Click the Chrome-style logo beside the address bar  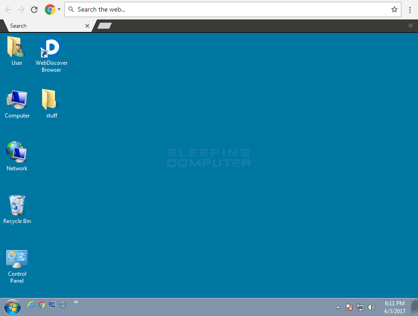tap(50, 10)
